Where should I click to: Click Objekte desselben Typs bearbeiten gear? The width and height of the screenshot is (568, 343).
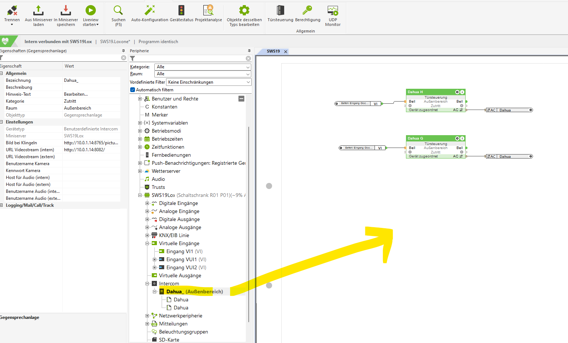point(244,10)
